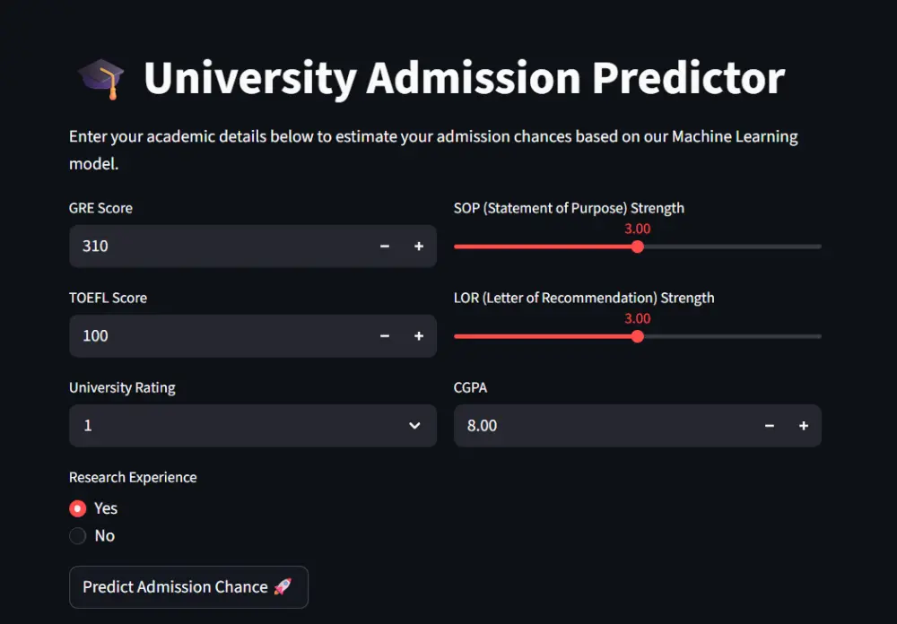The image size is (897, 624).
Task: Click the University Admission Predictor heading
Action: point(464,79)
